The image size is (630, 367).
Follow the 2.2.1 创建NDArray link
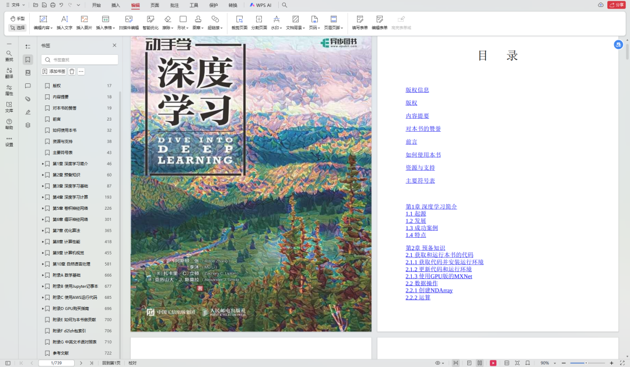pyautogui.click(x=429, y=290)
